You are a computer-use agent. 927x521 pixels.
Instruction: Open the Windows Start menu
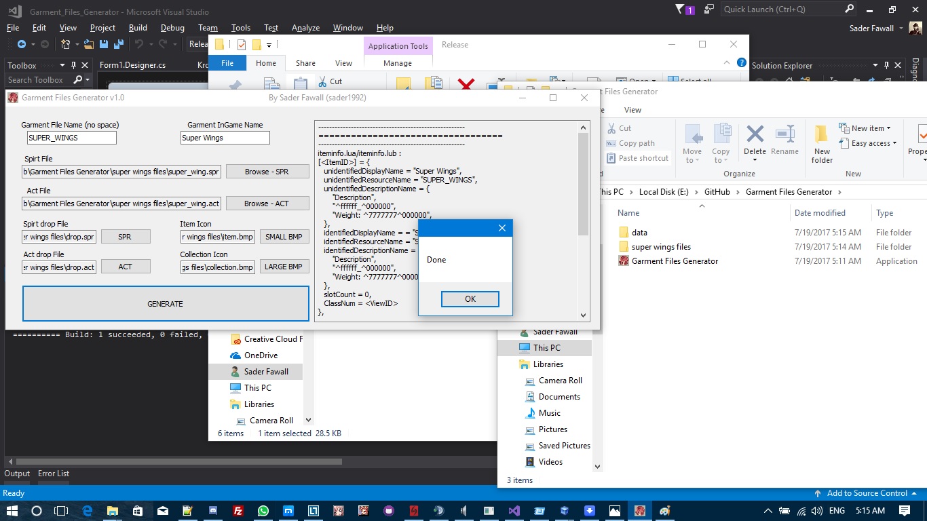pos(12,511)
